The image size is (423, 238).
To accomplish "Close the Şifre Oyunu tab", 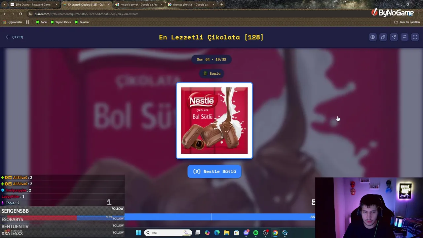I will [56, 5].
